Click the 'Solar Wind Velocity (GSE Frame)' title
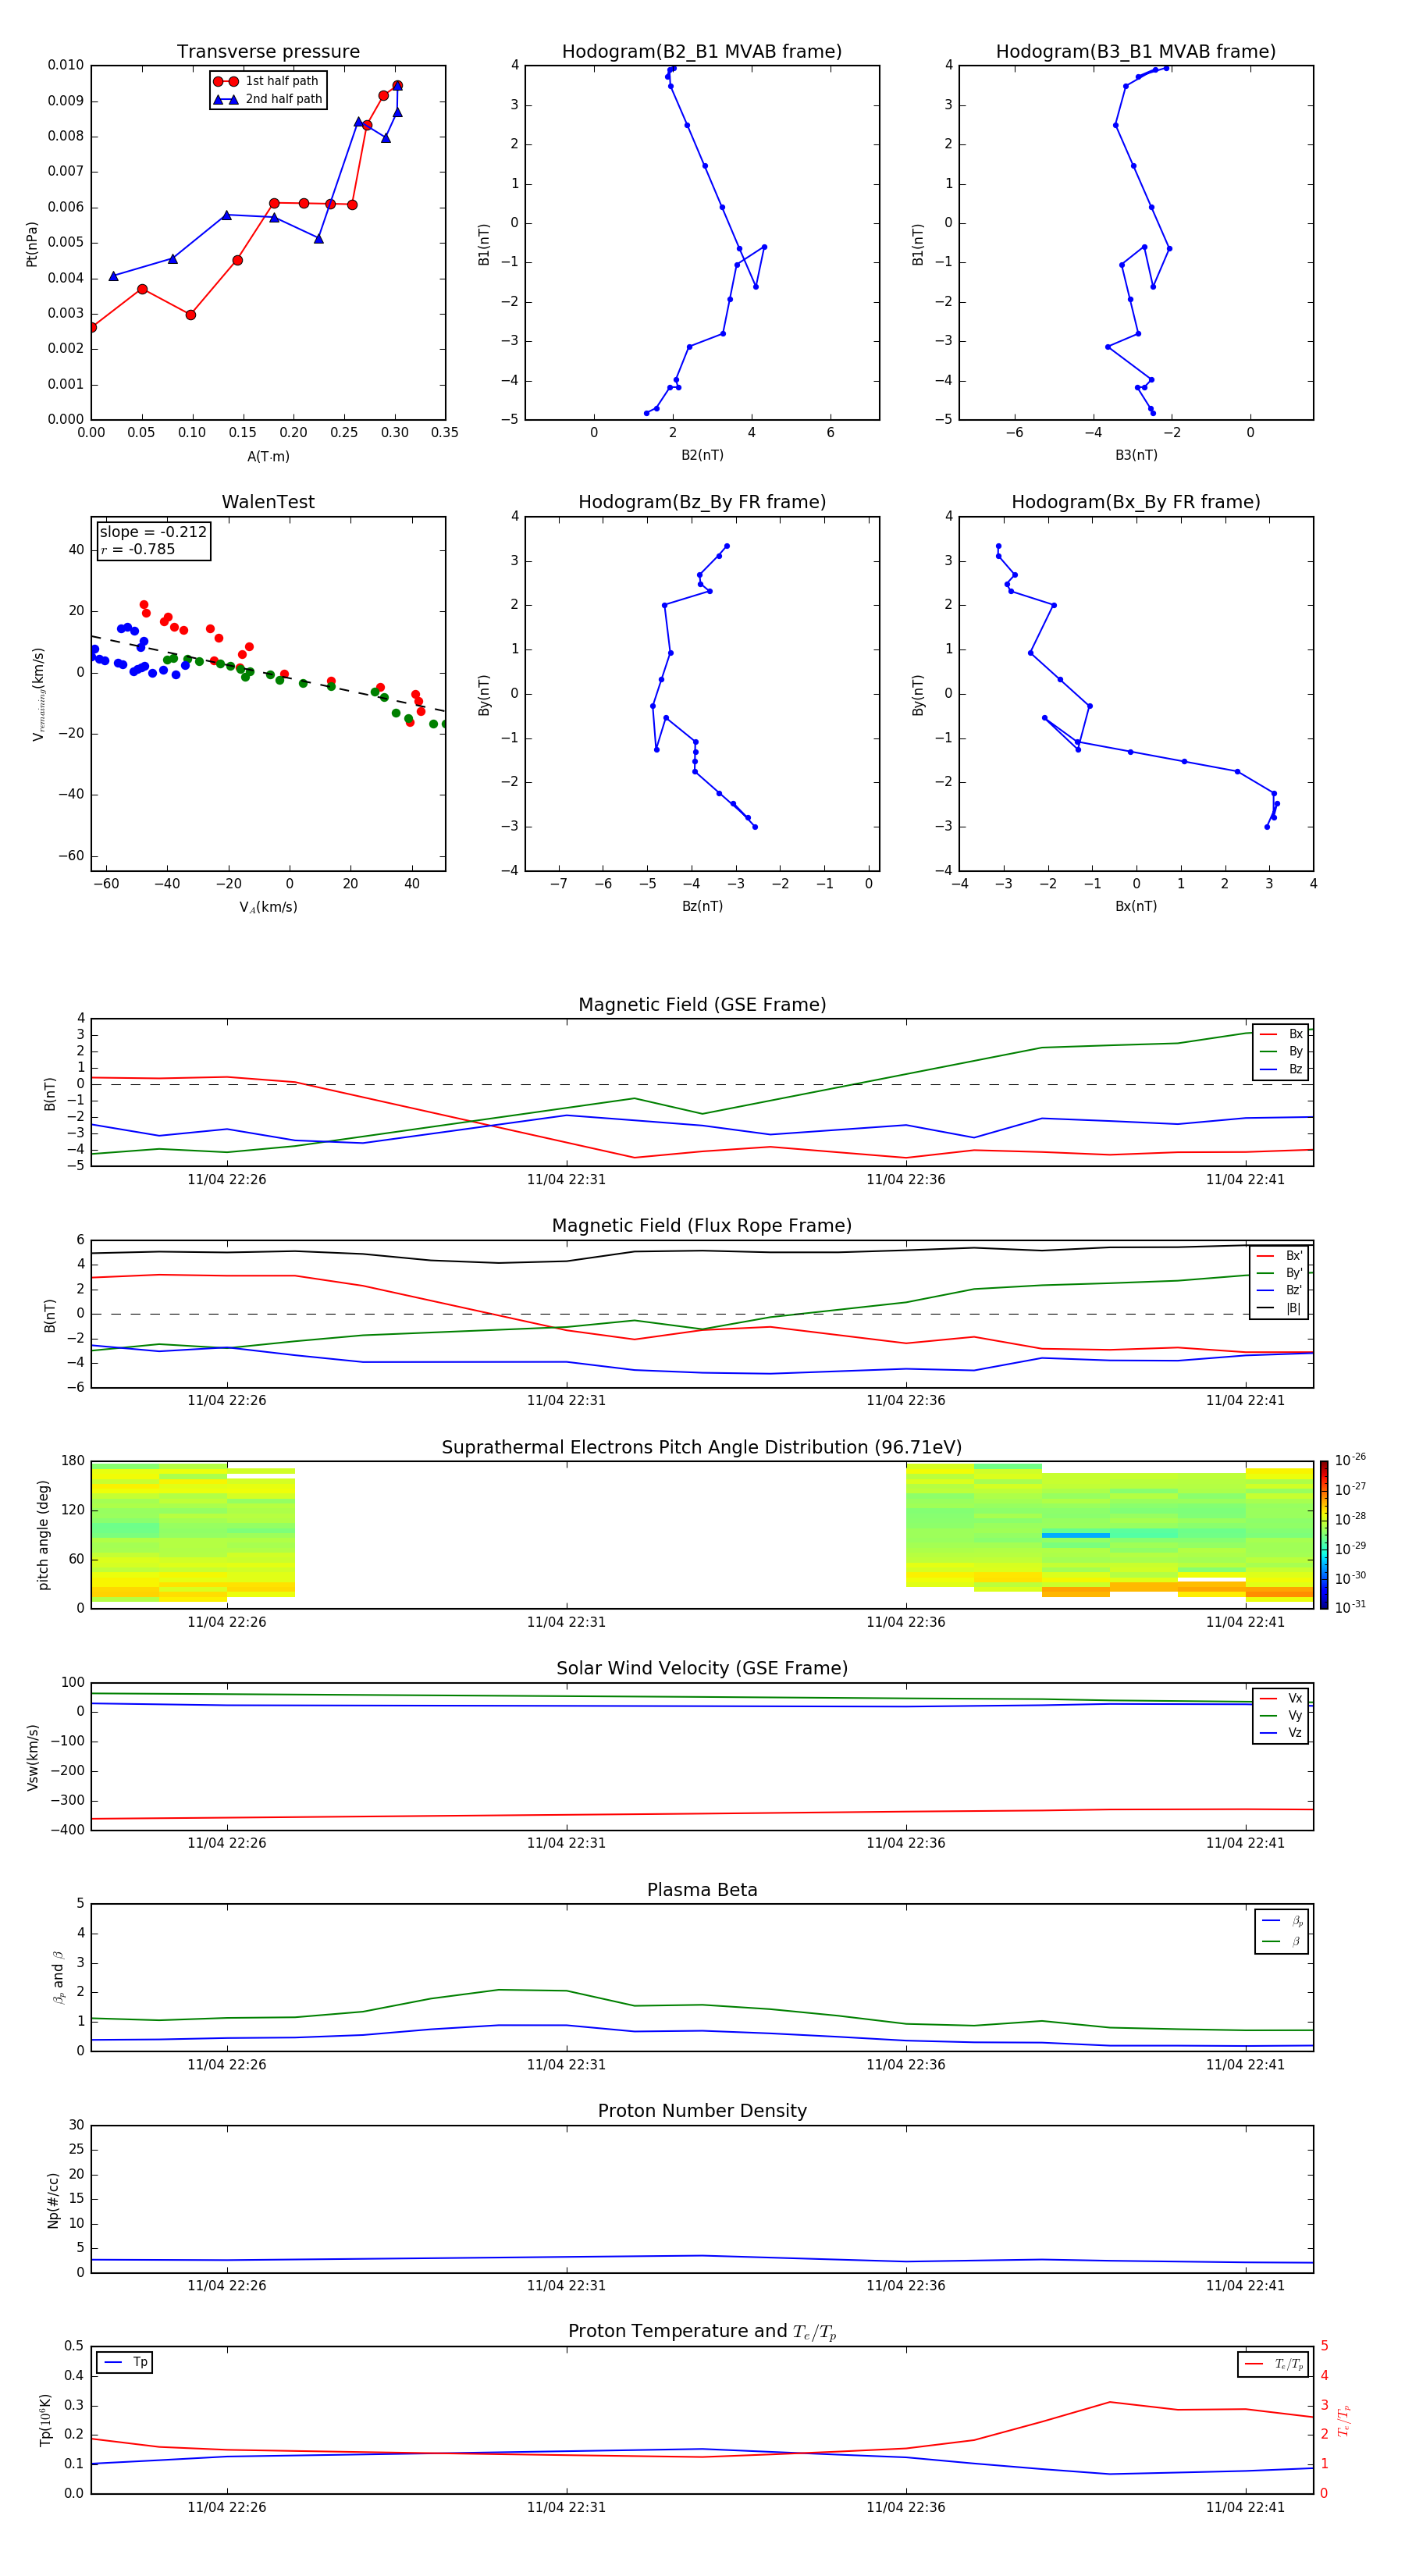Viewport: 1405px width, 2576px height. click(702, 1668)
